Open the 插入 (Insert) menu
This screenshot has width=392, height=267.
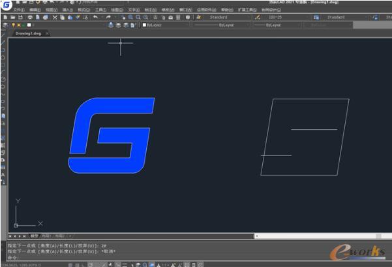click(x=67, y=10)
